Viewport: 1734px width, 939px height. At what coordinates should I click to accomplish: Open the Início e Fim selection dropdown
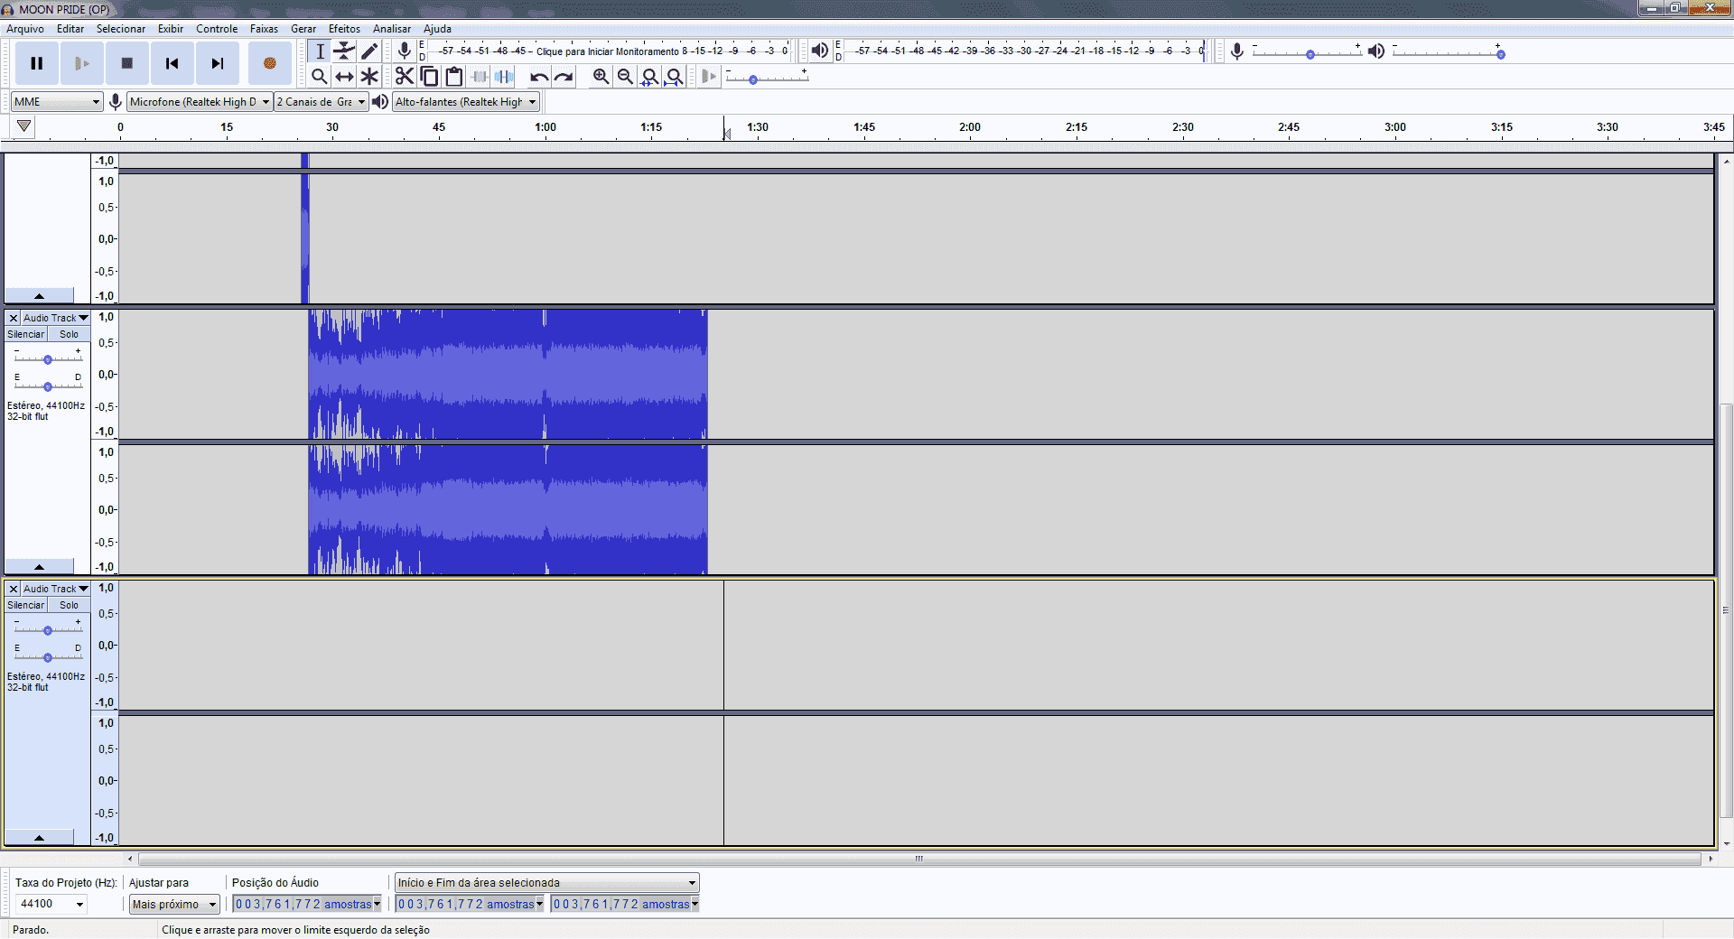coord(547,883)
